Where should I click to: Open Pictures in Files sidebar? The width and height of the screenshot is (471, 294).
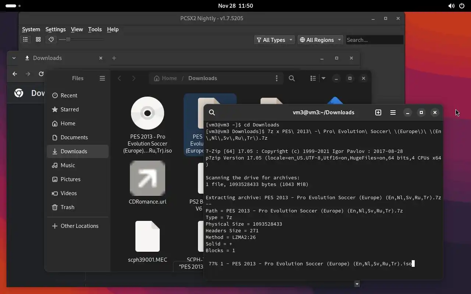click(77, 179)
